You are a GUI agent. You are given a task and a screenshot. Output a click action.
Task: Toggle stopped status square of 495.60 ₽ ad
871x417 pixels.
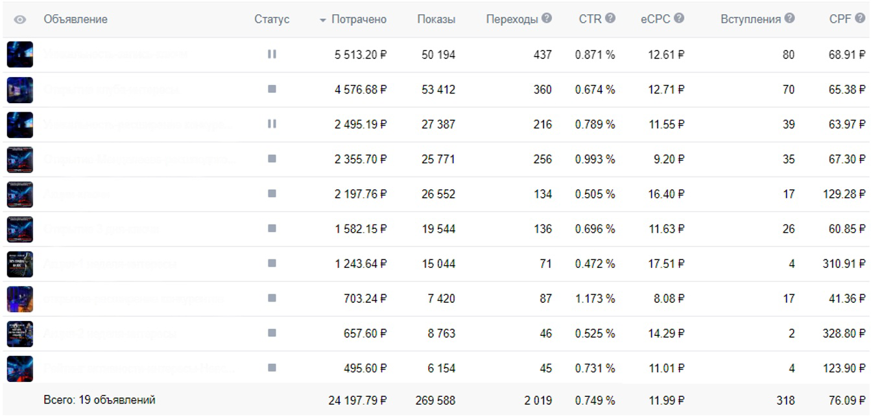point(272,368)
